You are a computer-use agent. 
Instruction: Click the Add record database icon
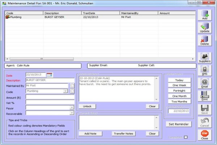coord(205,15)
